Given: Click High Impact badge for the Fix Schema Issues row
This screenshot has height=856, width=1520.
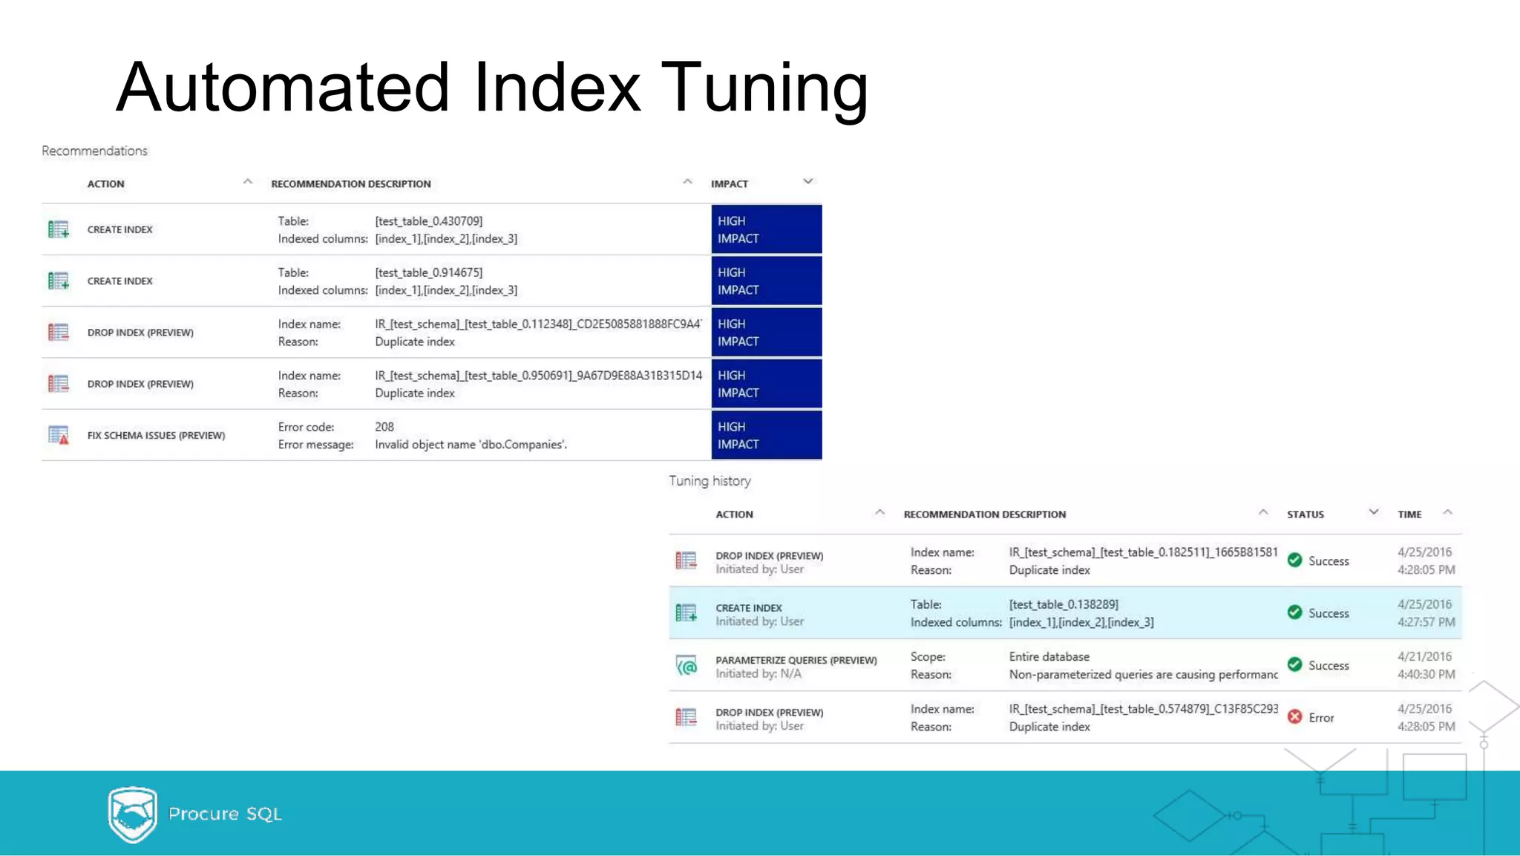Looking at the screenshot, I should (767, 435).
